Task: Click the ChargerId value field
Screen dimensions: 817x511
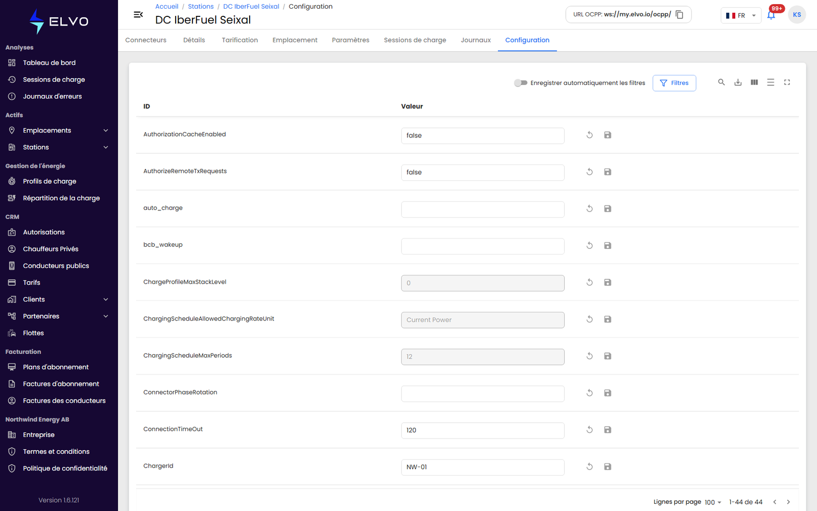Action: click(483, 467)
